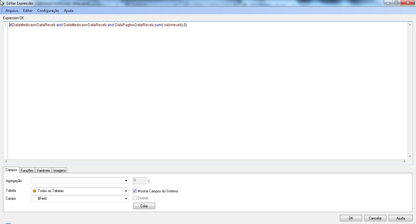
Task: Click the Editar Expressão window icon
Action: 2,3
